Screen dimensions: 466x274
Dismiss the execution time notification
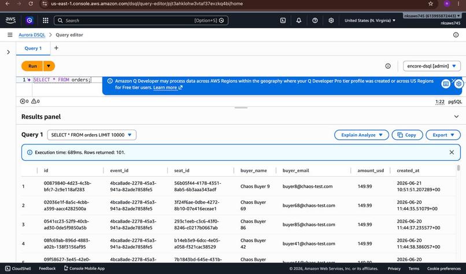[x=452, y=152]
